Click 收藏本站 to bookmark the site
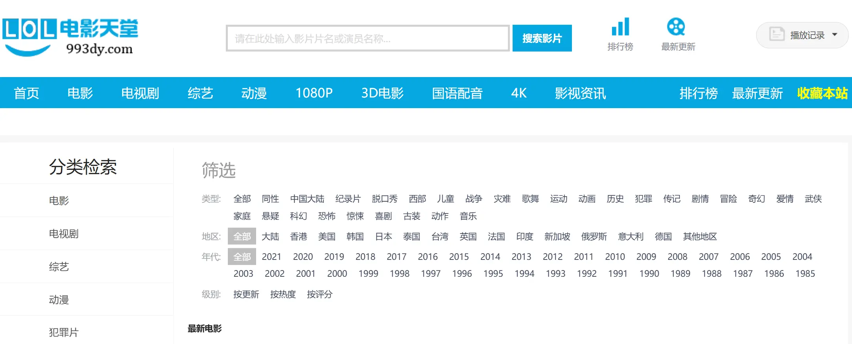Screen dimensions: 852x344 point(822,93)
